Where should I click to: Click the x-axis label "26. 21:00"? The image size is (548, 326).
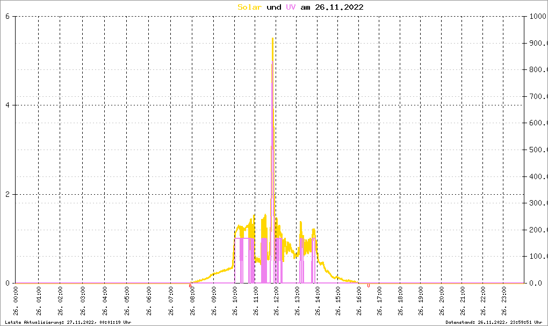[463, 301]
